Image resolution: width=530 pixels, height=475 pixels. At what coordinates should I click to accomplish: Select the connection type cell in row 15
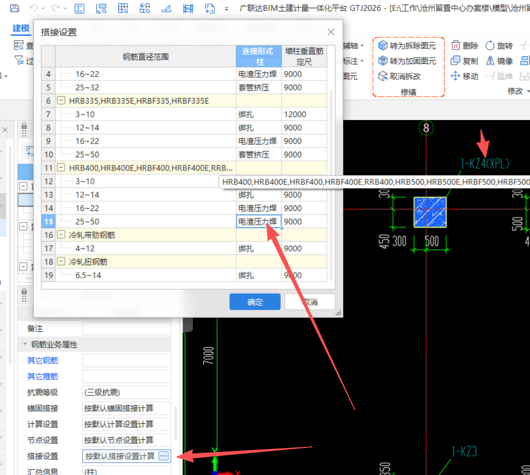point(259,222)
